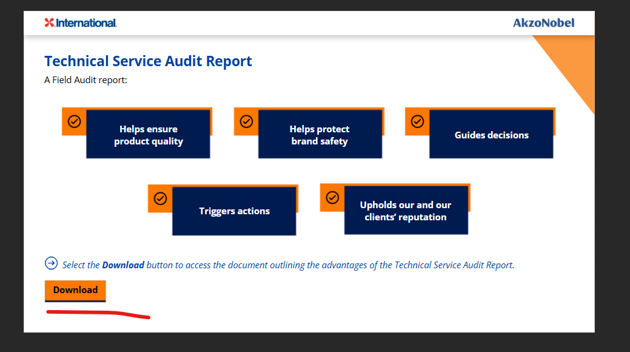630x352 pixels.
Task: Select the Upholds our and our clients' reputation card
Action: (x=406, y=211)
